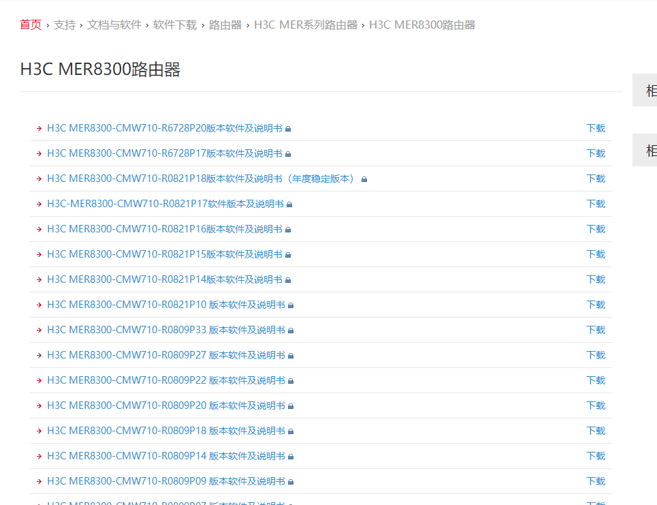Click lock icon beside R6728P17 entry
Screen dimensions: 657x505
pos(288,154)
